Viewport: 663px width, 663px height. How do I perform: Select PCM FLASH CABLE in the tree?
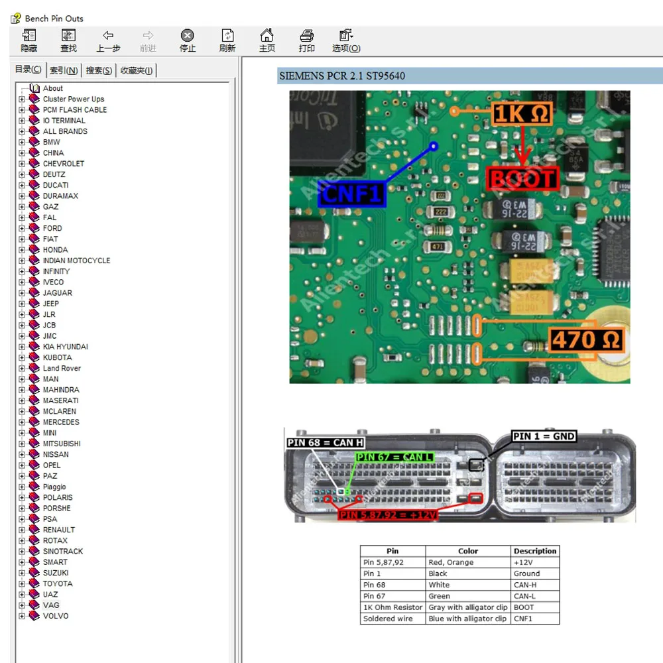click(x=74, y=110)
